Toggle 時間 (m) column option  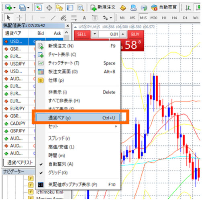78,155
